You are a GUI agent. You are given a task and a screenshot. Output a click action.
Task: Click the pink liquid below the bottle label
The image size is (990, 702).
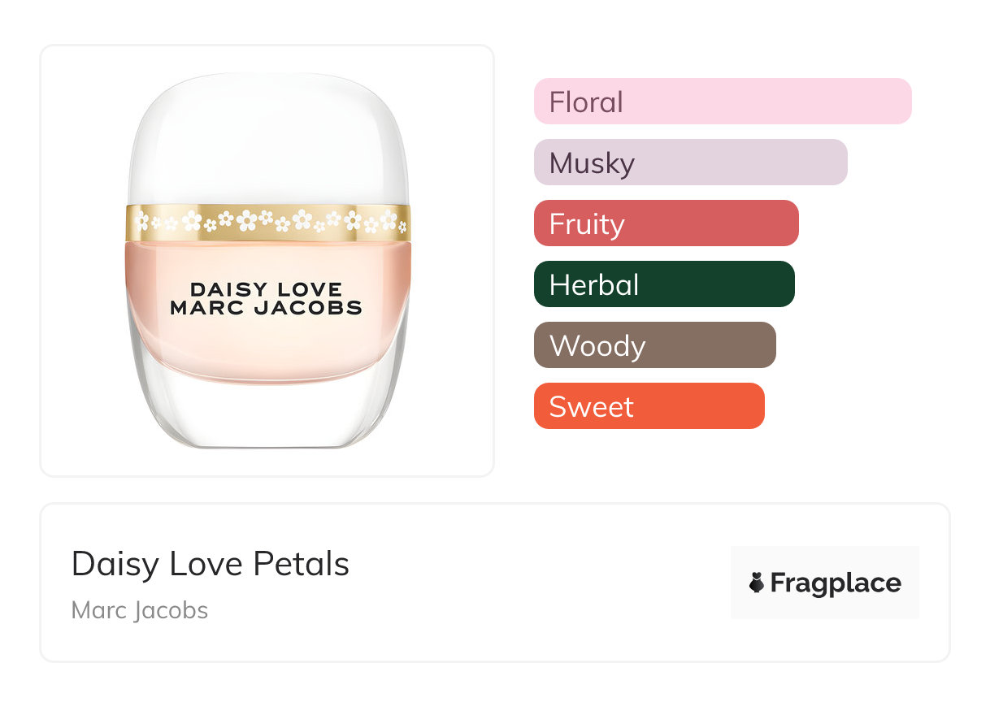(266, 353)
